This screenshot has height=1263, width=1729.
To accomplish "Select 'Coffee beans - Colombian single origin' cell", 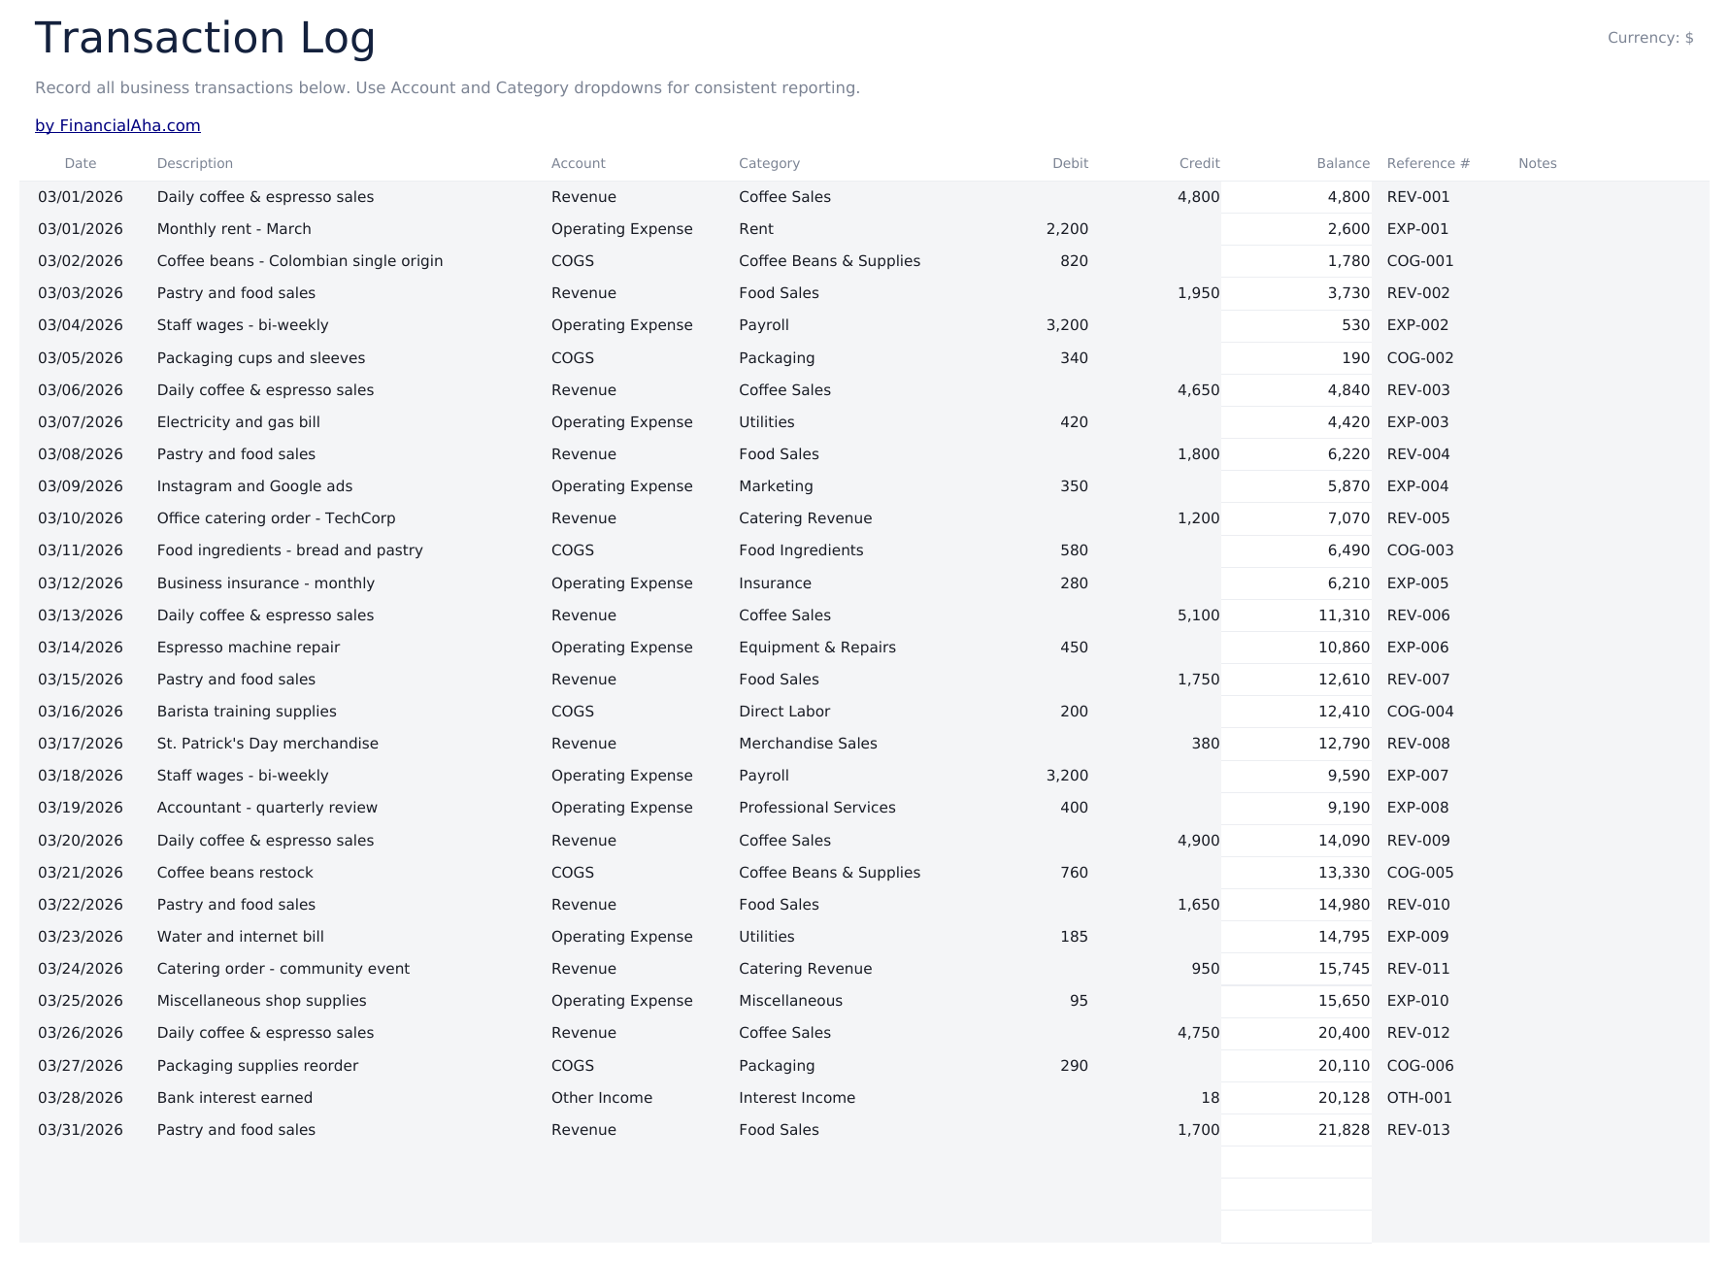I will coord(300,261).
